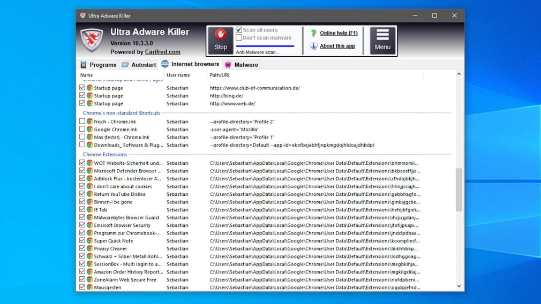
Task: Click Chrome icon for Malwarebytes Browser Guard
Action: click(89, 217)
